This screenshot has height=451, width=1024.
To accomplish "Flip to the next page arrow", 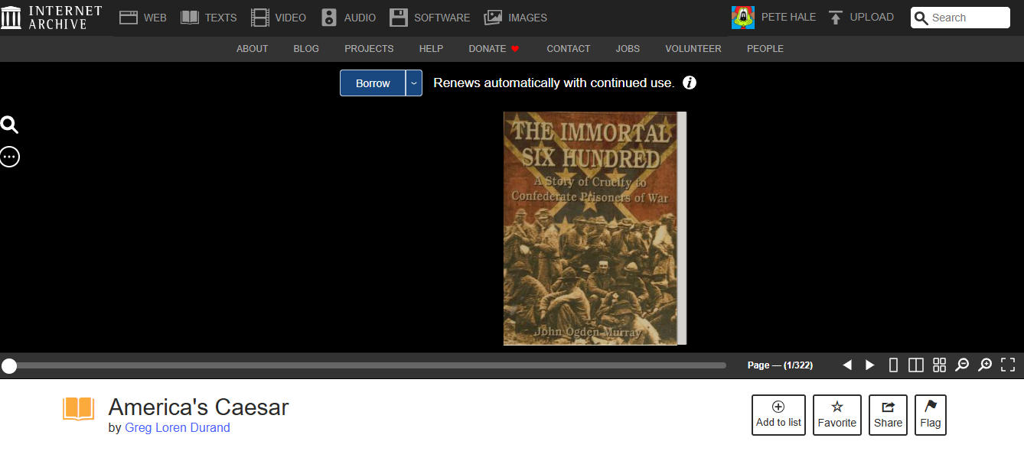I will click(x=870, y=365).
